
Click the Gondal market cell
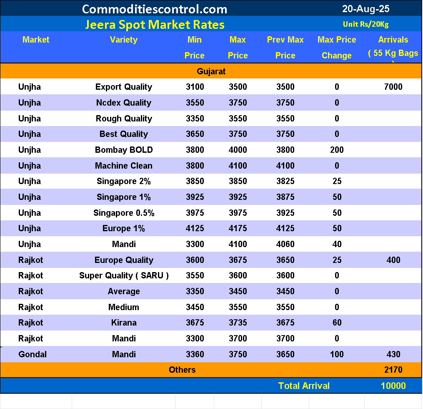[33, 354]
